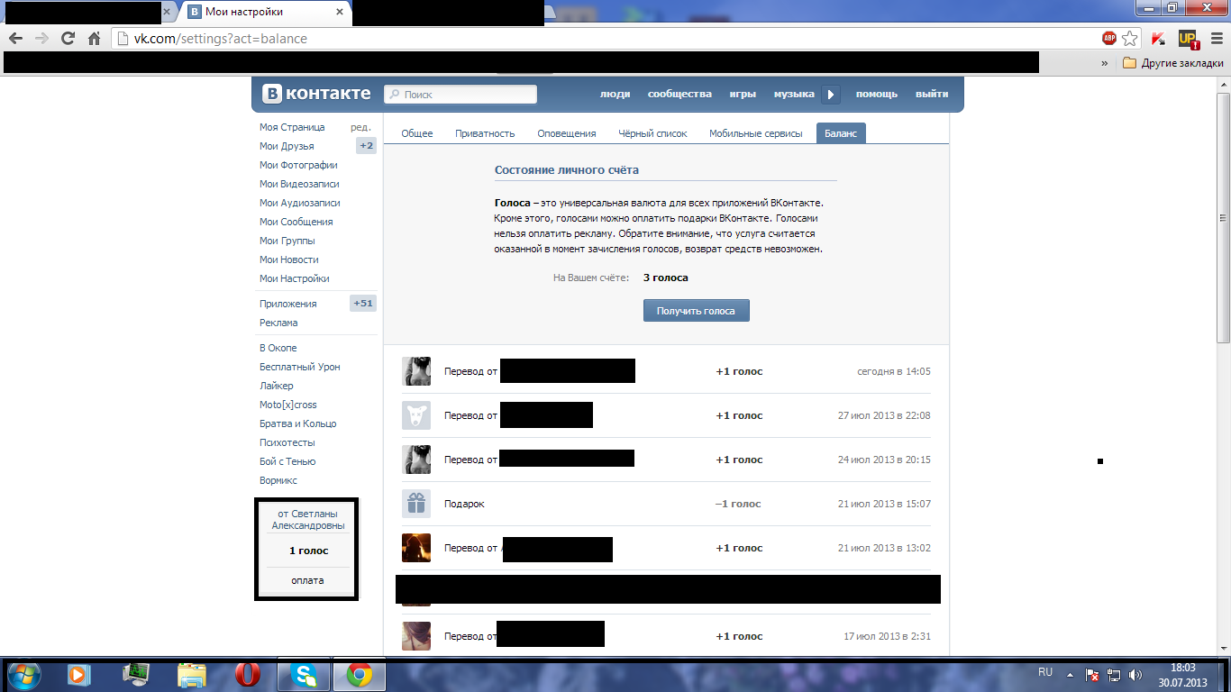Open Мои Новости
The image size is (1231, 692).
tap(288, 259)
